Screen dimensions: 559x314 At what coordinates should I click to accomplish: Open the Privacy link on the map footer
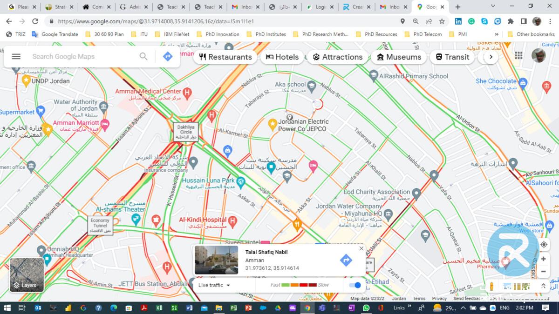439,299
